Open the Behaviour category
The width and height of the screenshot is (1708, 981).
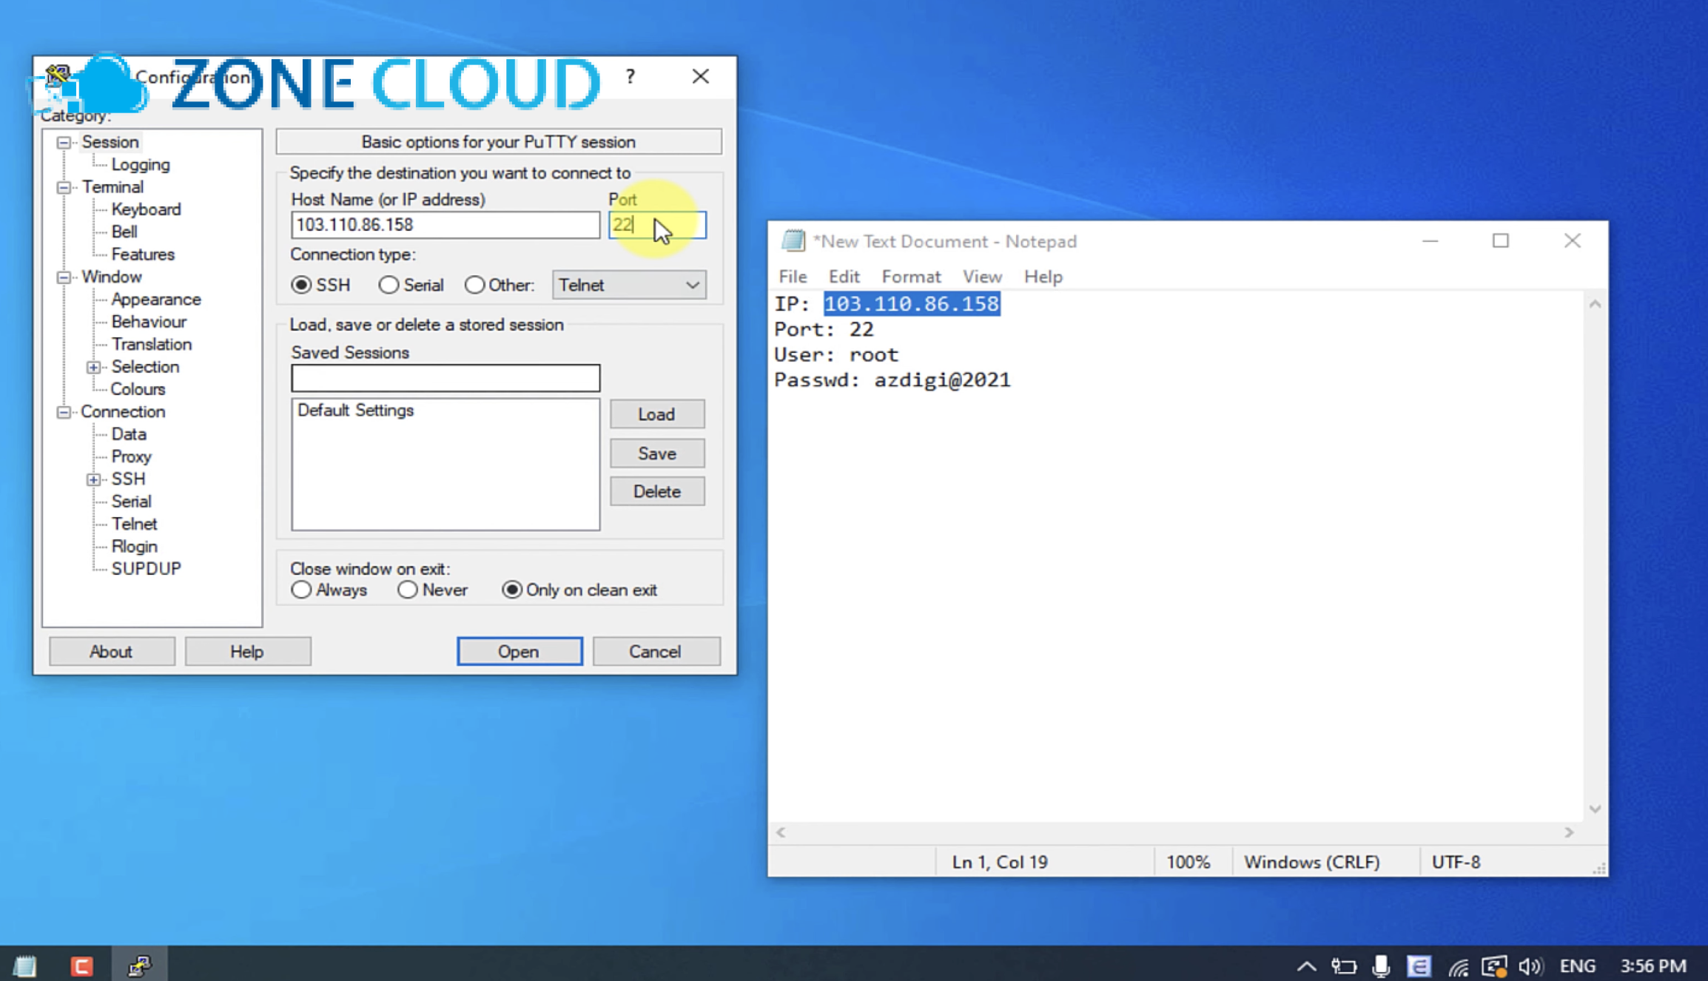149,322
